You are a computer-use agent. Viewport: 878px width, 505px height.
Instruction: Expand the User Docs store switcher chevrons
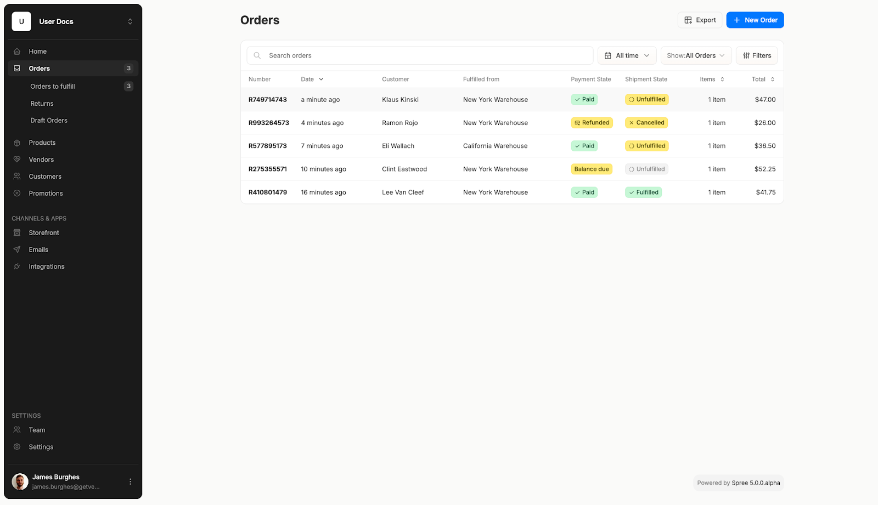(130, 21)
